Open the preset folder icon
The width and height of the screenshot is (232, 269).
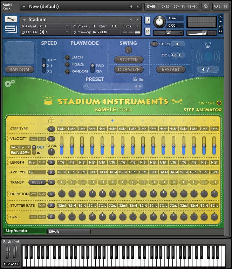click(x=141, y=80)
